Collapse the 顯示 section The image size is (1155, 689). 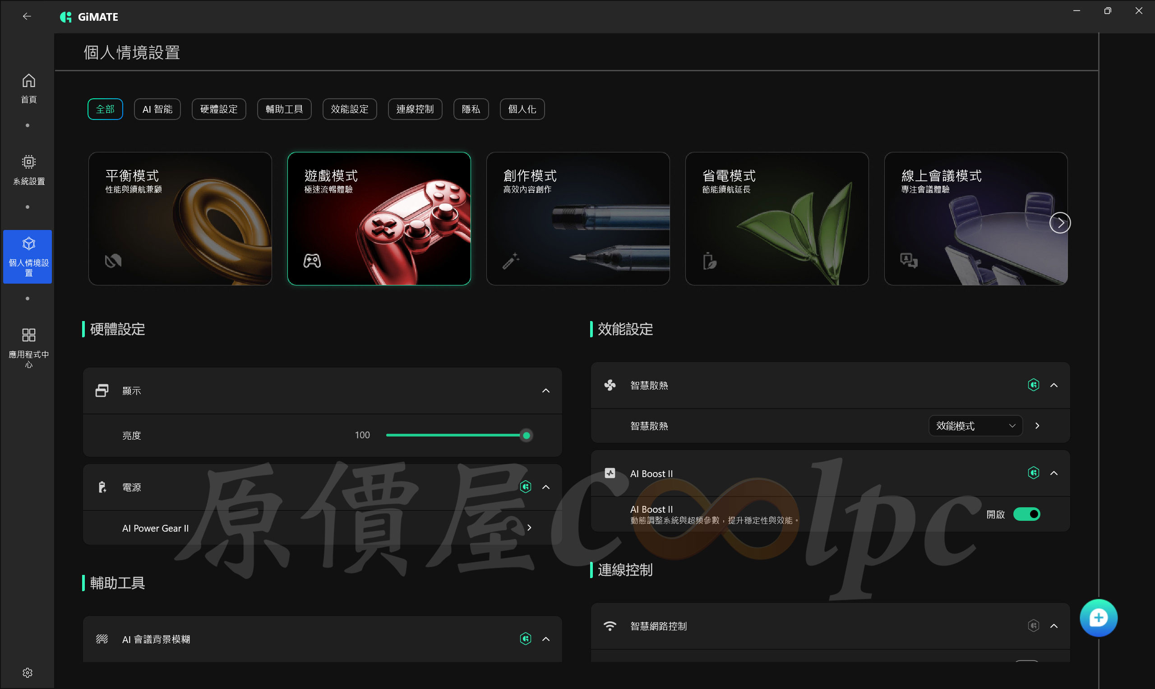545,390
